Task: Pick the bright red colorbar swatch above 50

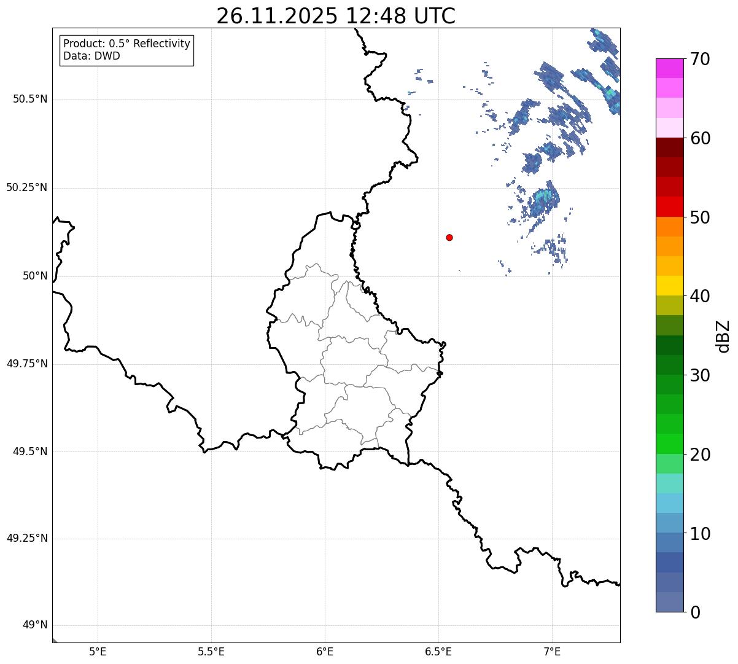Action: pyautogui.click(x=669, y=206)
